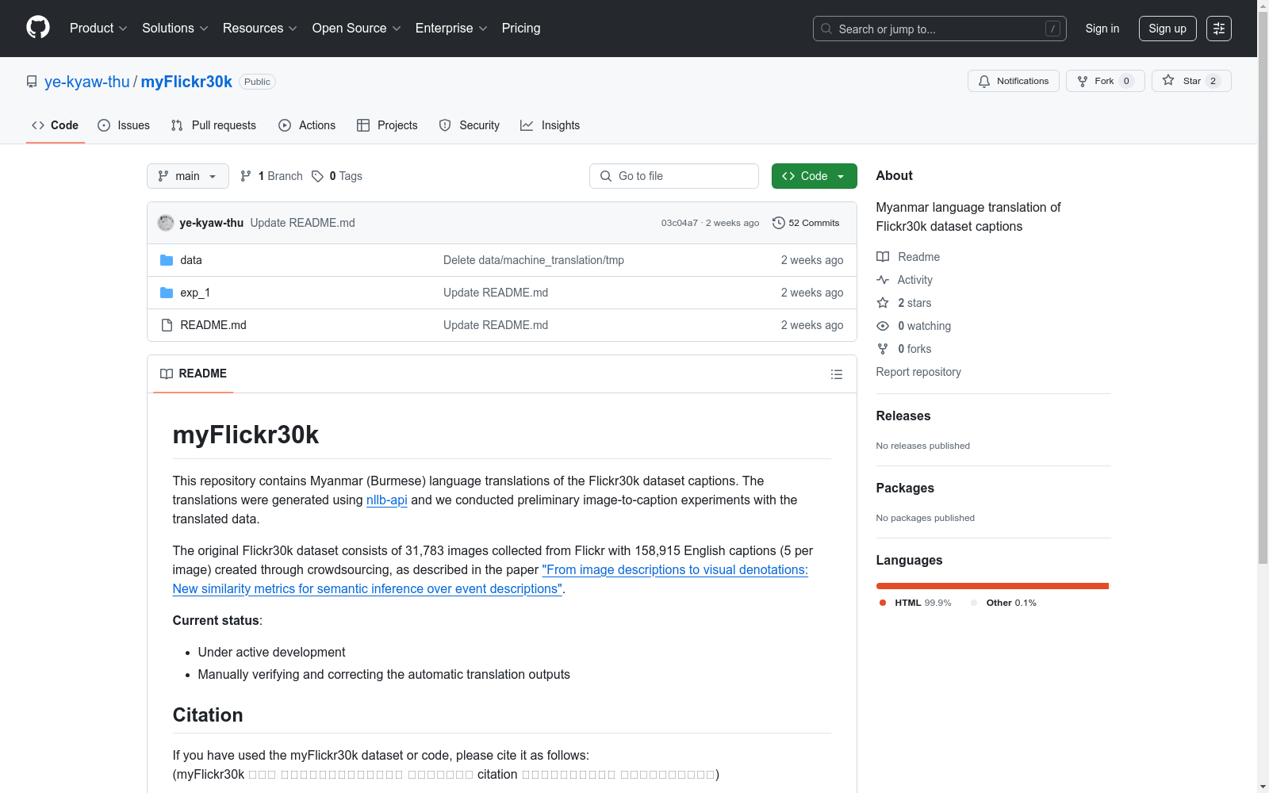Expand the Resources menu
This screenshot has width=1269, height=793.
pos(260,29)
